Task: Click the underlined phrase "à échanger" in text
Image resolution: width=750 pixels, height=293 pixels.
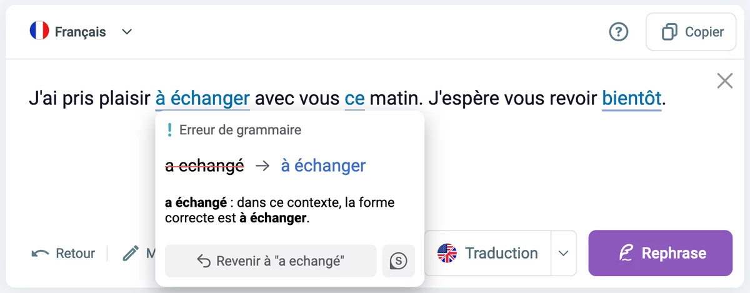Action: point(202,98)
